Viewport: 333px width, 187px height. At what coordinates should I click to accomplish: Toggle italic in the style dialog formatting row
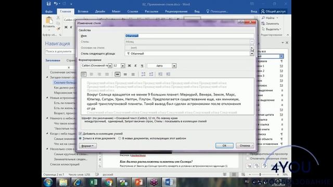135,66
